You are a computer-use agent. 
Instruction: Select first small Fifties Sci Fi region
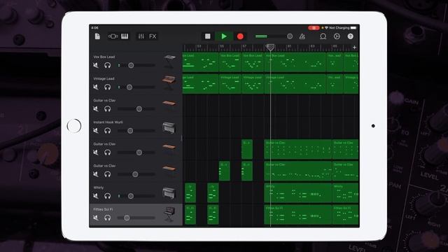click(190, 215)
